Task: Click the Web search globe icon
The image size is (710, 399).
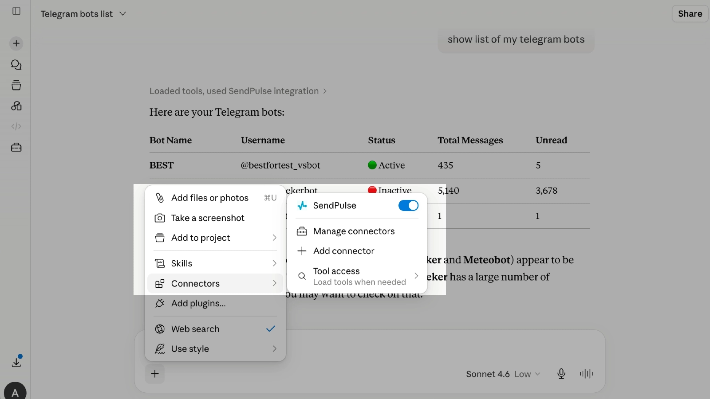Action: 160,329
